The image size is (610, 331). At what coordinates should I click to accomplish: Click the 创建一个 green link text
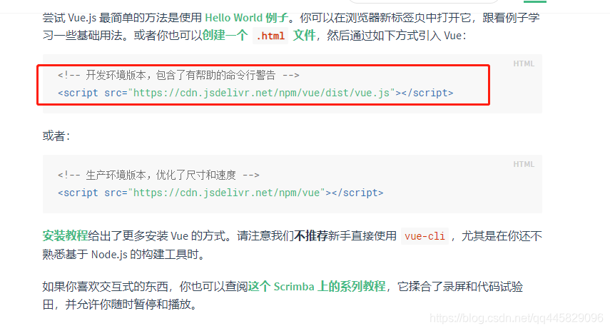(225, 36)
